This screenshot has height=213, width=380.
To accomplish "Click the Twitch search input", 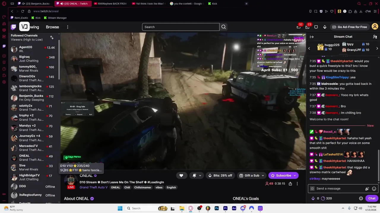I will tap(180, 27).
